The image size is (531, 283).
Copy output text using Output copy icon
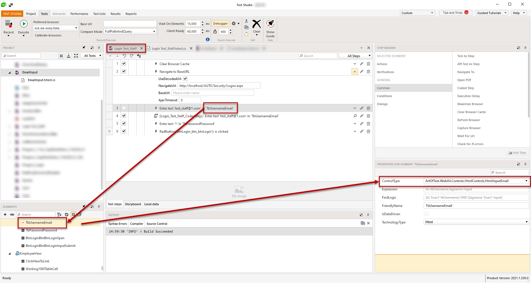(x=363, y=223)
